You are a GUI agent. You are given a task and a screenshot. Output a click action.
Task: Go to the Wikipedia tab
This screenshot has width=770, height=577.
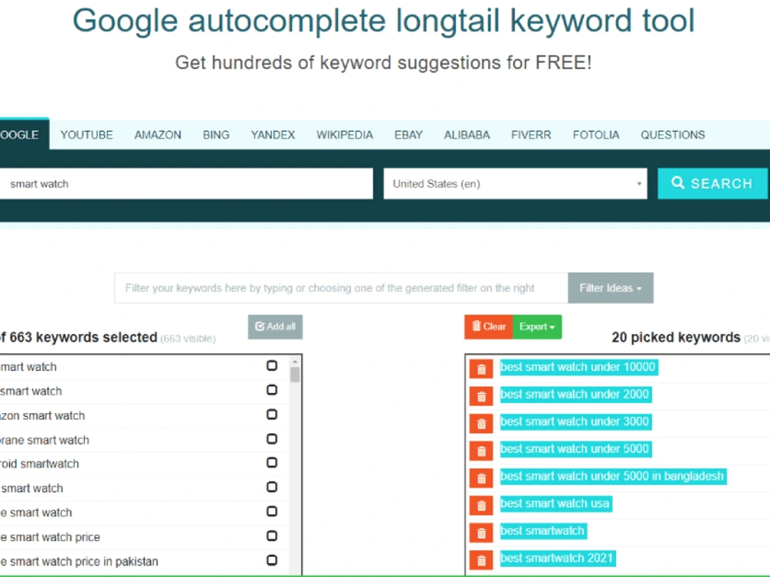point(345,135)
